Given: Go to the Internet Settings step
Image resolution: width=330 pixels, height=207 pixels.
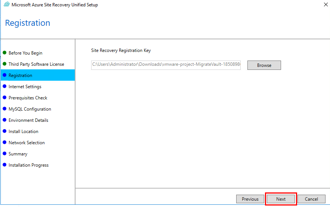Looking at the screenshot, I should 25,87.
